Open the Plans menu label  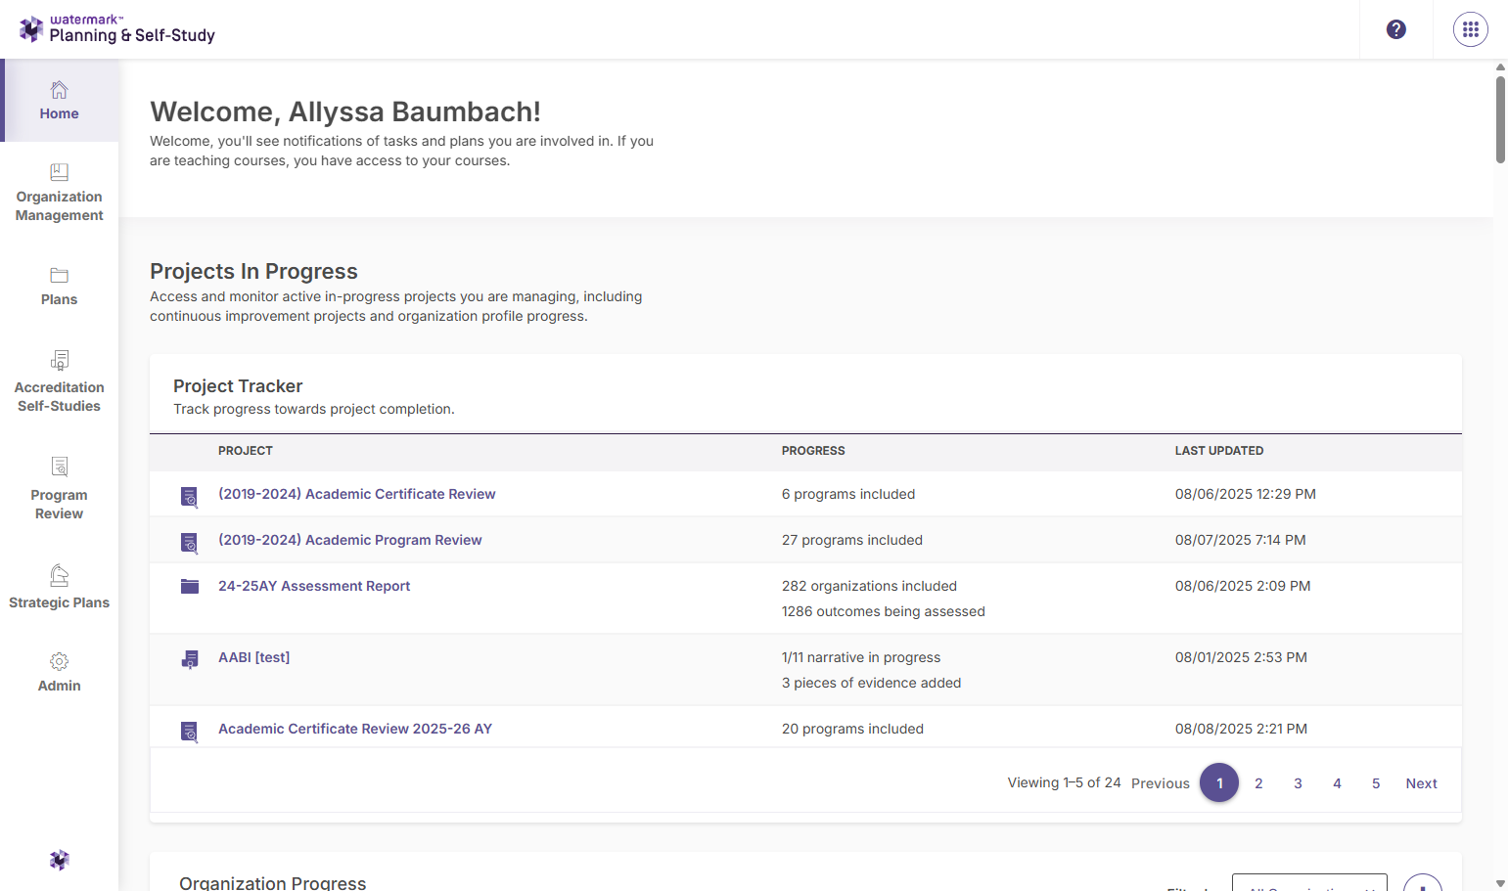60,299
